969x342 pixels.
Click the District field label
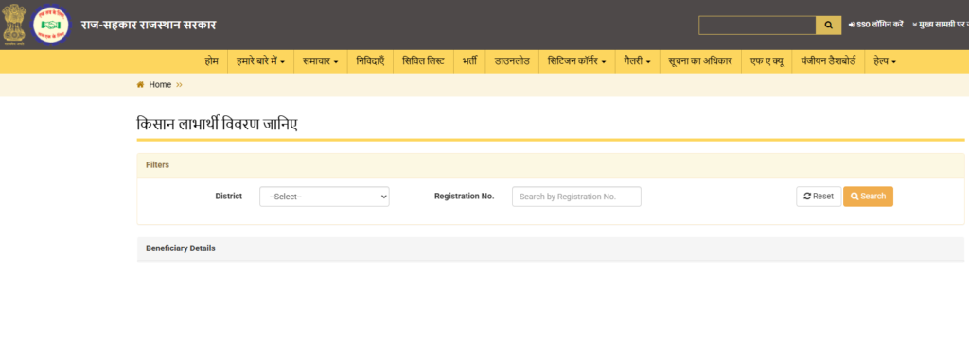click(229, 196)
